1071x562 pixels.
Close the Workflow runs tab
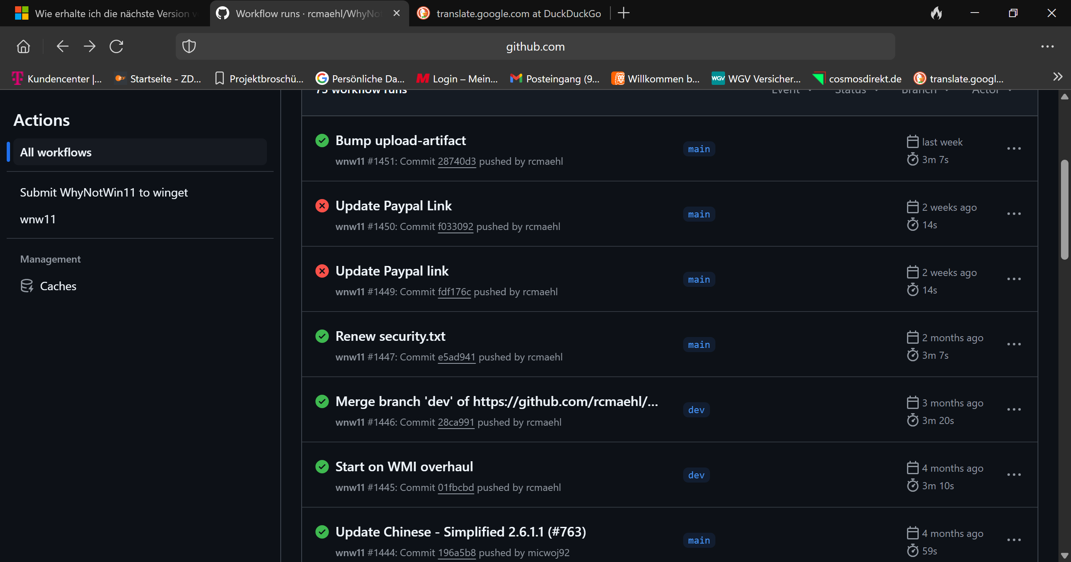coord(397,13)
